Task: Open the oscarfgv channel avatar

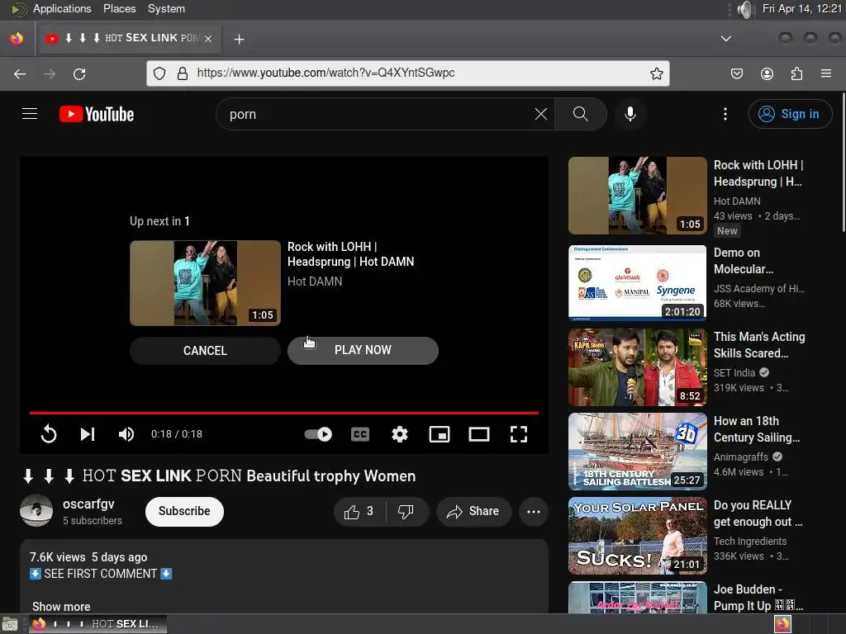Action: point(36,510)
